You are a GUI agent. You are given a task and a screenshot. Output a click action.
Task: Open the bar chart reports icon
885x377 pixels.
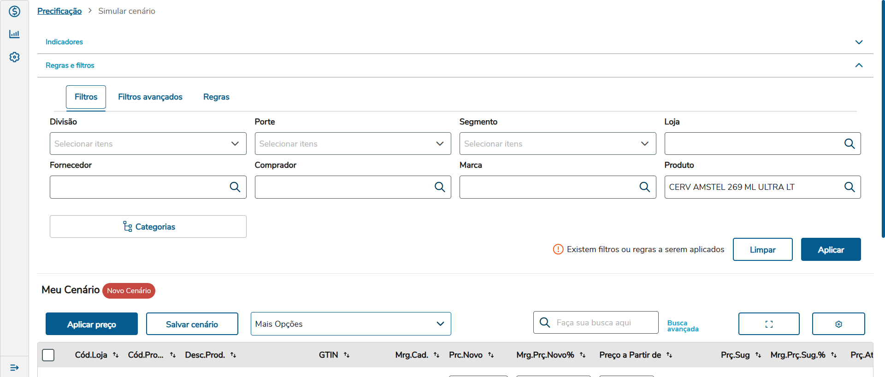pyautogui.click(x=14, y=34)
